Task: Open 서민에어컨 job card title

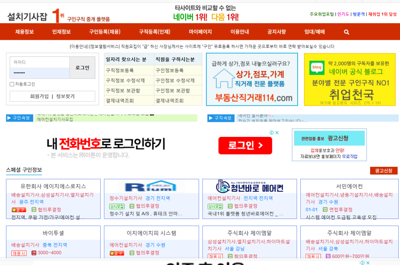Action: click(349, 186)
